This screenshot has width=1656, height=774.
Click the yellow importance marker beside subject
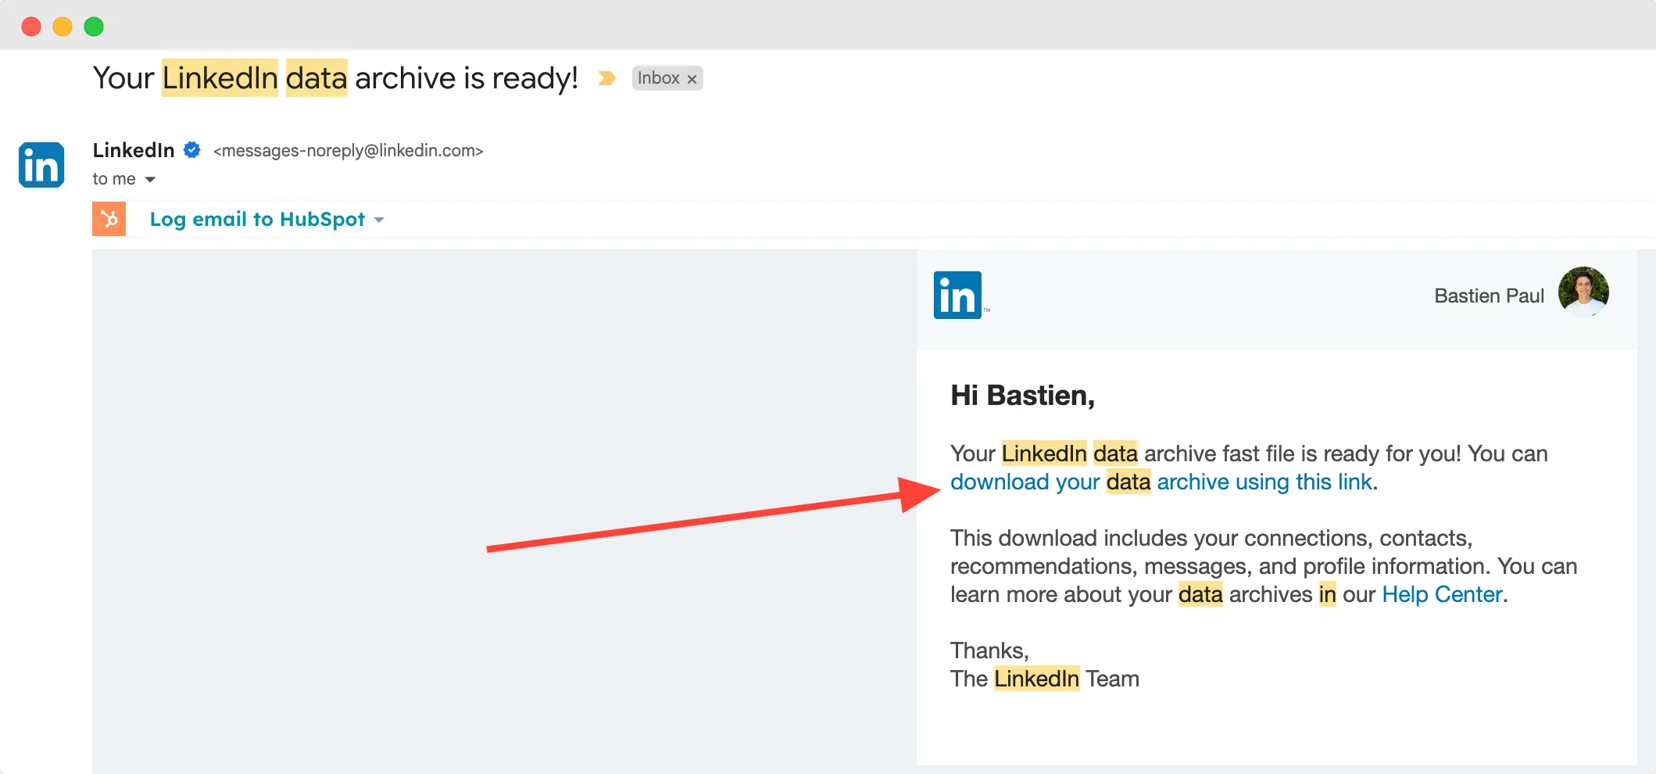pos(607,78)
